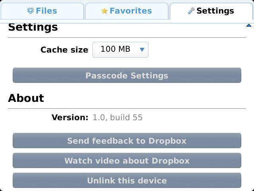Select the Settings tab label

[x=215, y=11]
